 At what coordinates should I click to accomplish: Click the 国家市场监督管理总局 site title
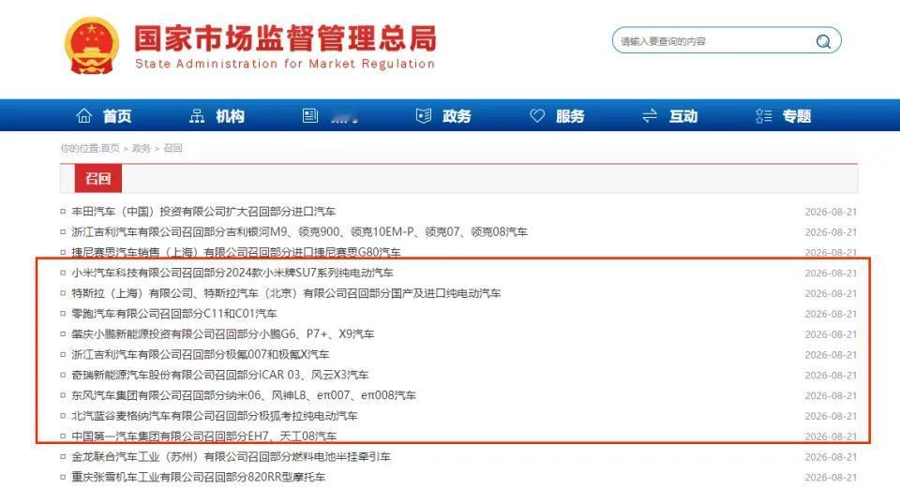285,38
